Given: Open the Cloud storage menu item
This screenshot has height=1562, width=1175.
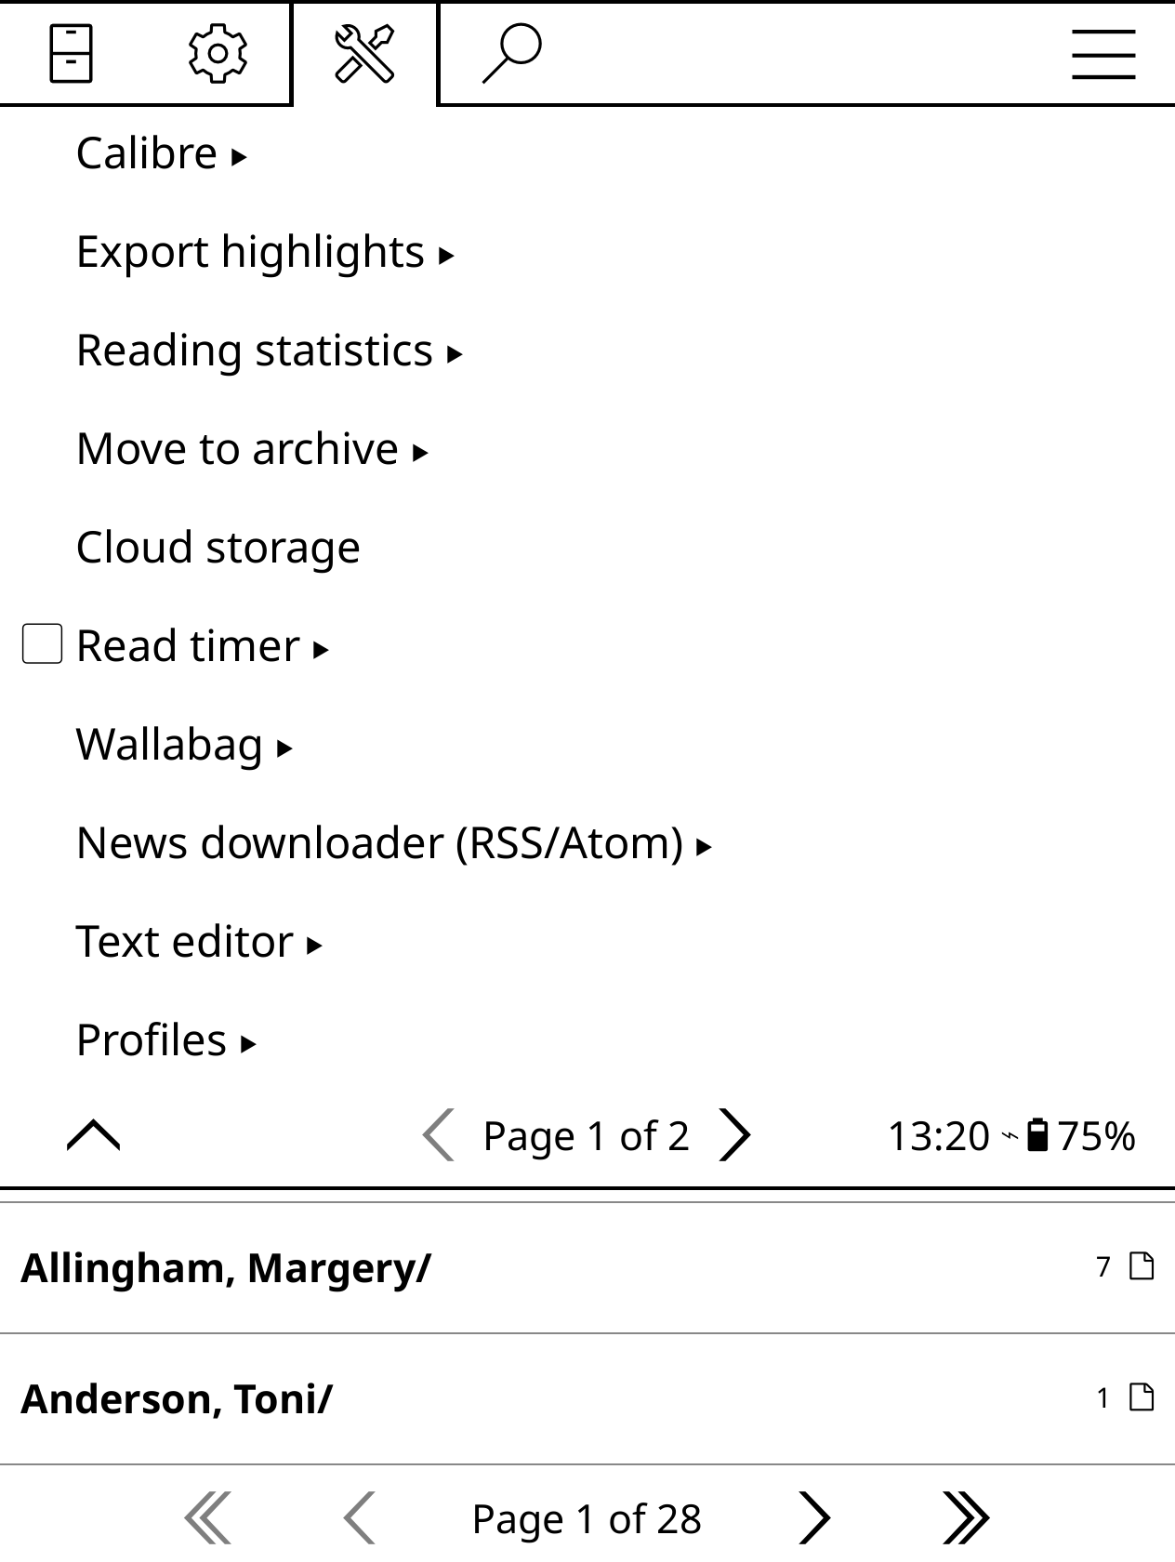Looking at the screenshot, I should [x=218, y=548].
